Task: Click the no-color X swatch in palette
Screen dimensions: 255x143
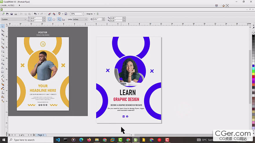Action: (x=253, y=33)
